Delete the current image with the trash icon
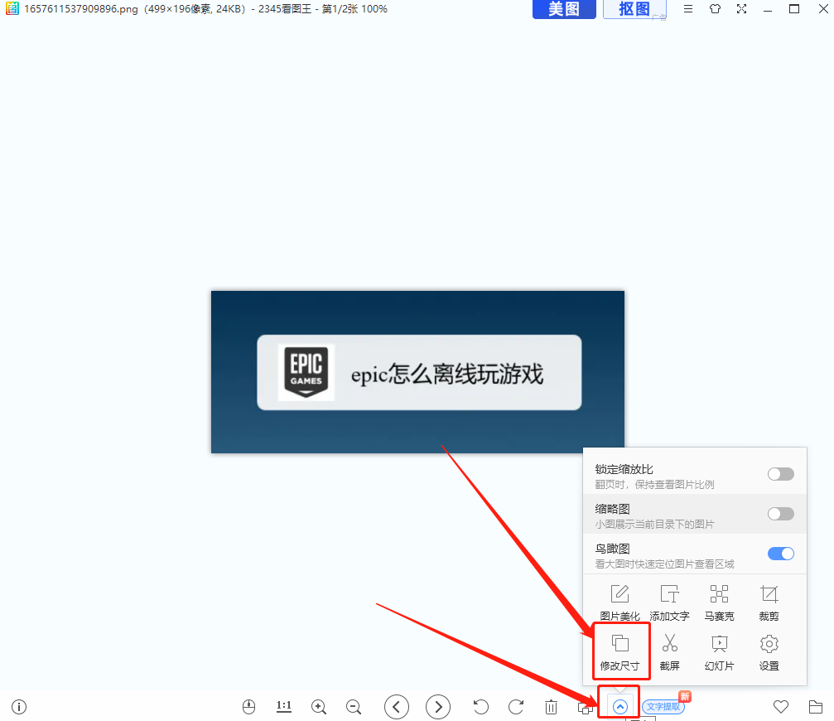834x721 pixels. point(551,706)
